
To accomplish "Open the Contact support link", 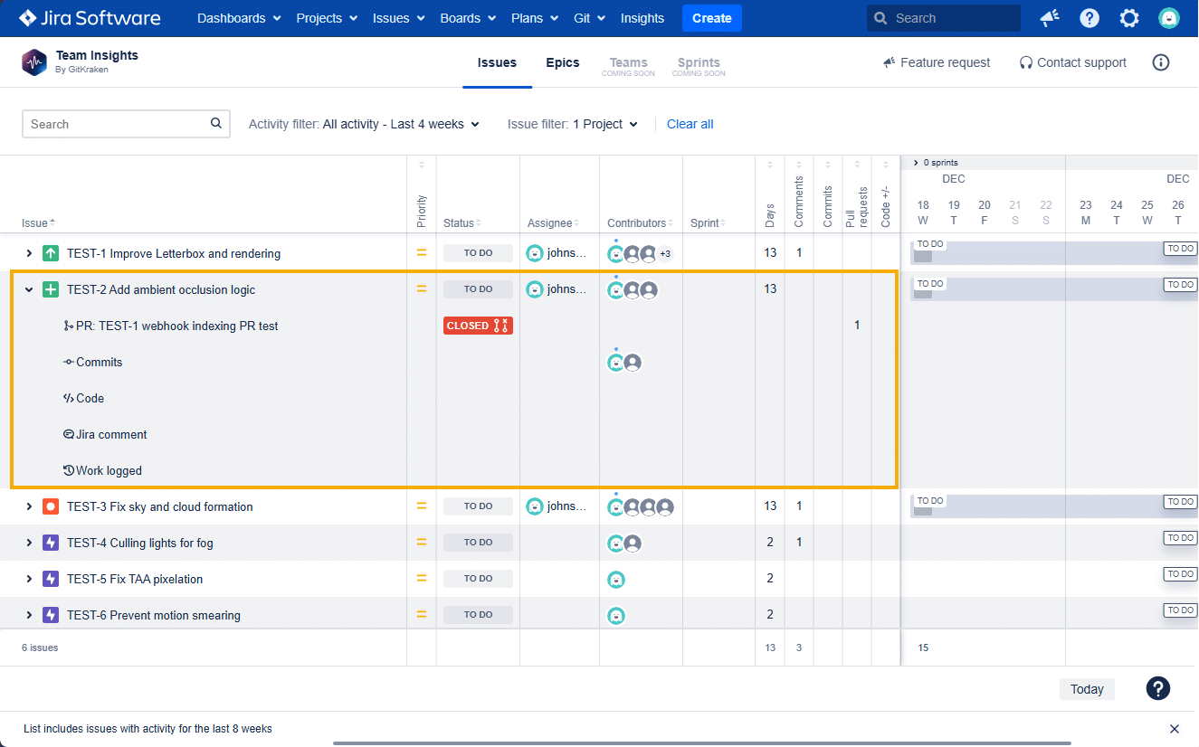I will tap(1073, 62).
